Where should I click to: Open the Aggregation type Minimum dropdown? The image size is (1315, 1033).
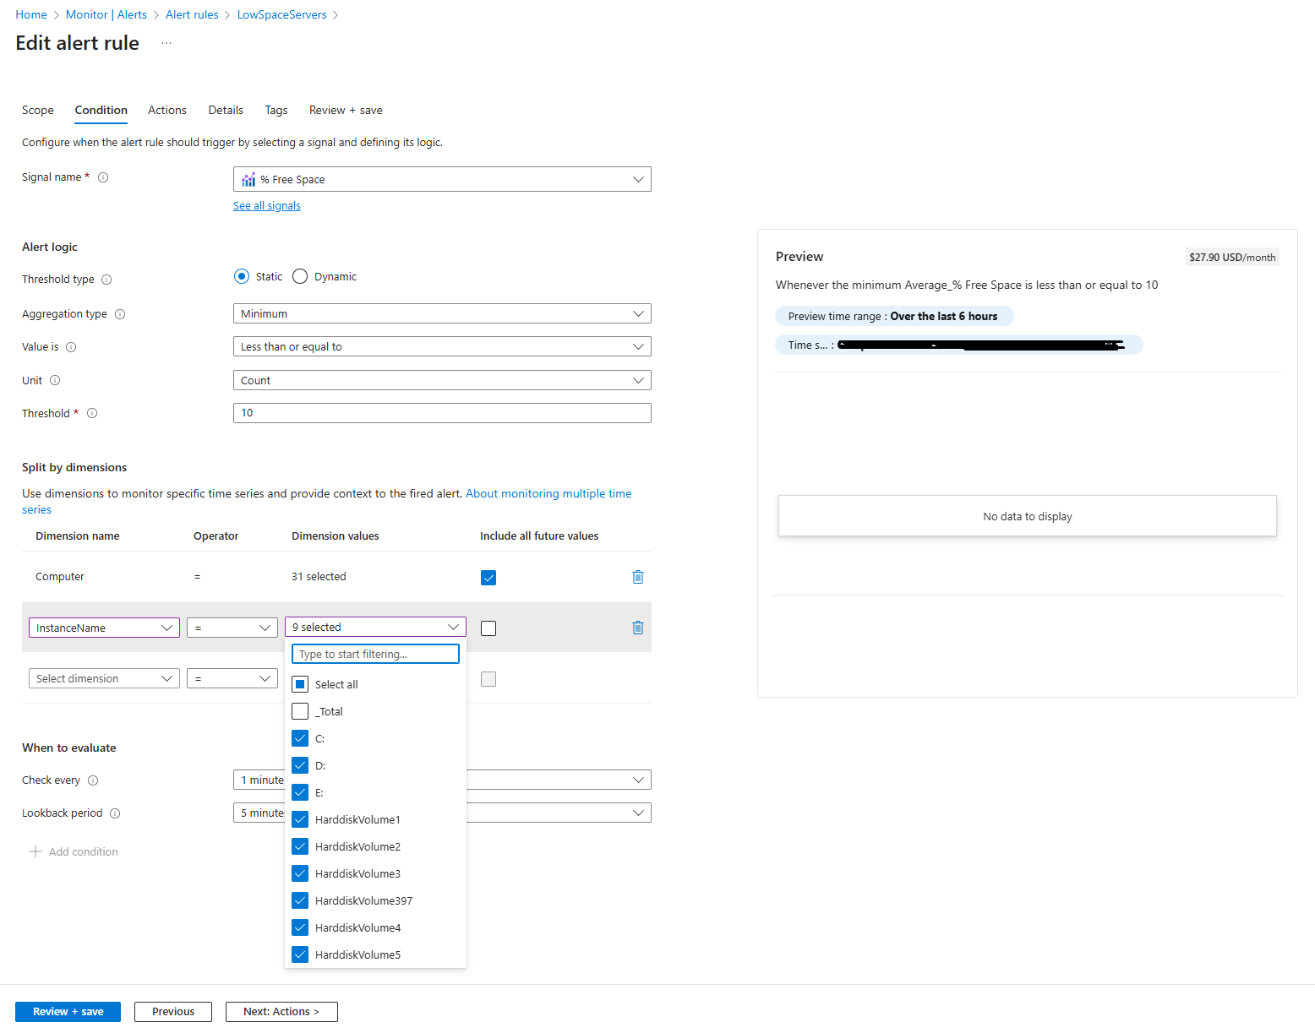(442, 313)
